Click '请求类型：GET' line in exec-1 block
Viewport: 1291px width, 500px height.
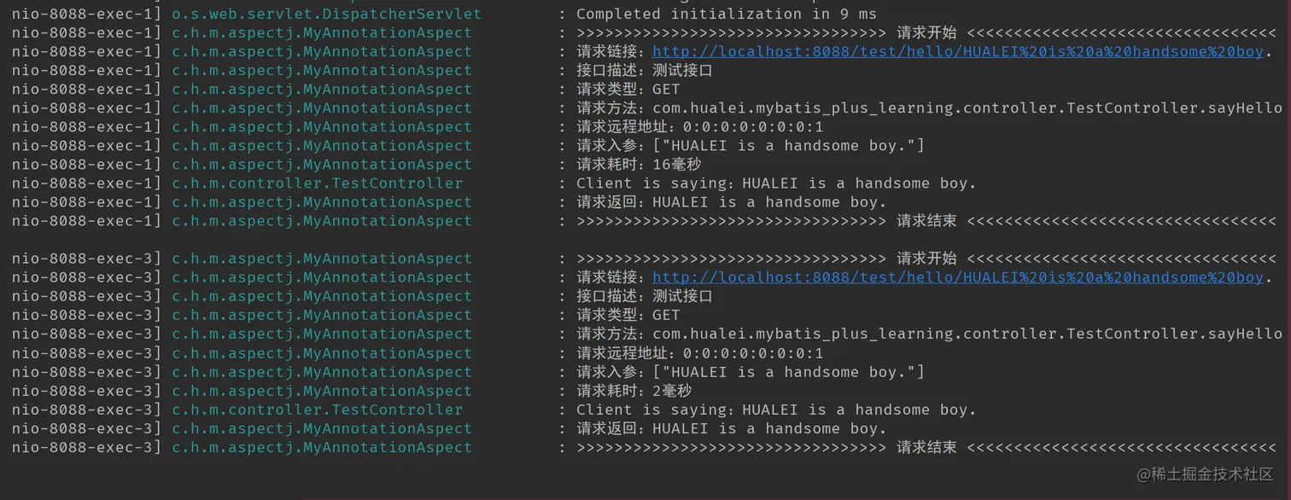coord(628,90)
